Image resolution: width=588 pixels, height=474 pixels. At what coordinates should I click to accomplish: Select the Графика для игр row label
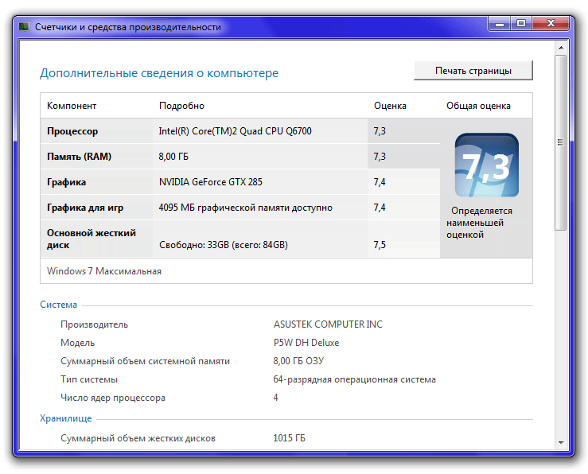tap(85, 208)
